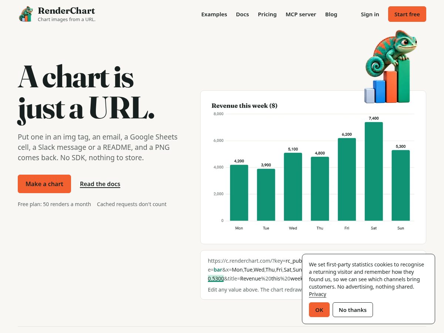This screenshot has width=444, height=333.
Task: Click the 'Free plan: 50 renders a month' text
Action: click(x=54, y=204)
